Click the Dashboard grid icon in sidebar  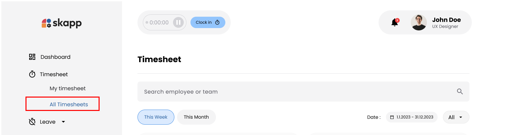click(32, 57)
